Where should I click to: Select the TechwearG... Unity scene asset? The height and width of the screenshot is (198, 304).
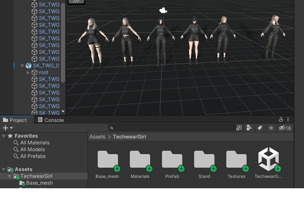(x=268, y=159)
